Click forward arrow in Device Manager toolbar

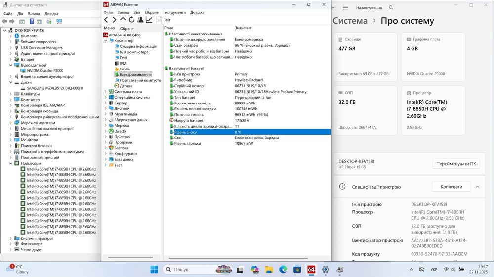tap(12, 21)
